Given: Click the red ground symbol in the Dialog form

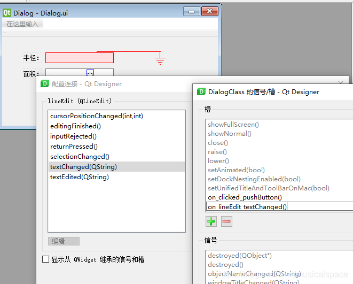Looking at the screenshot, I should [160, 60].
